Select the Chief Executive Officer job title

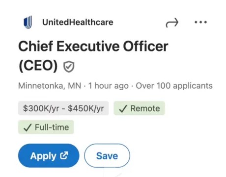tap(93, 46)
